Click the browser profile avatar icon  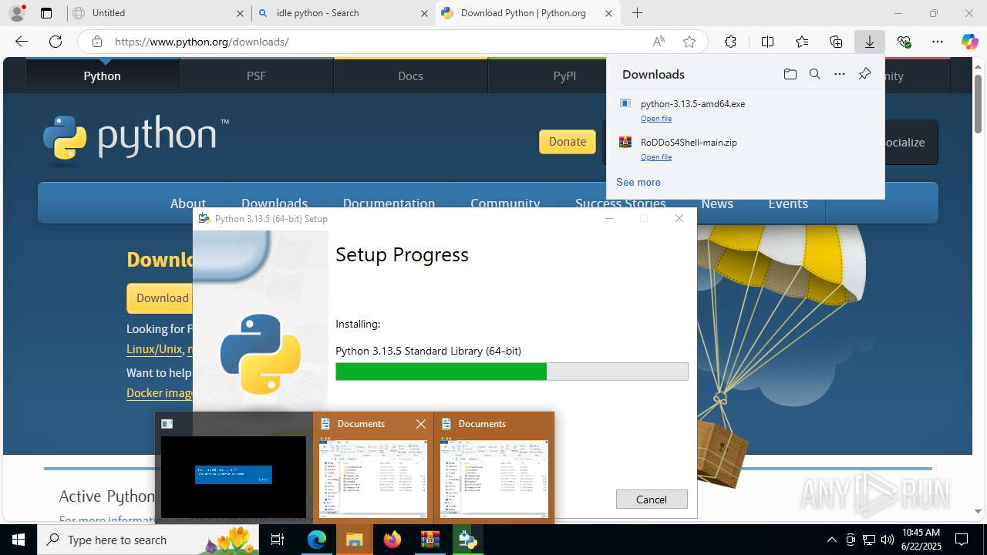pyautogui.click(x=17, y=13)
